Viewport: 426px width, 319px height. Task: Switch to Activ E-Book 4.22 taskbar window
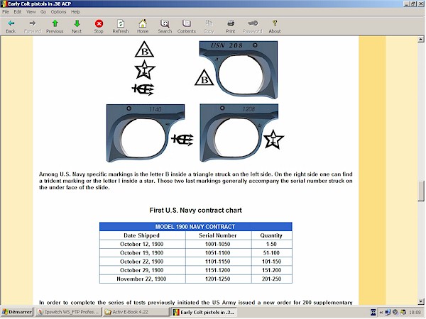[136, 312]
